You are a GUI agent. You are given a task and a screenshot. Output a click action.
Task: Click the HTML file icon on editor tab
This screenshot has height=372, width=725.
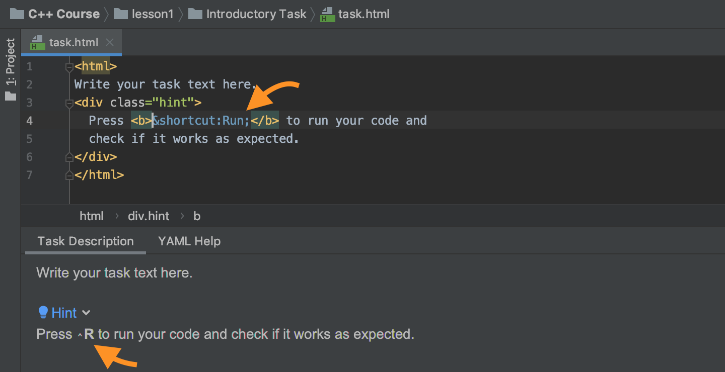click(38, 43)
